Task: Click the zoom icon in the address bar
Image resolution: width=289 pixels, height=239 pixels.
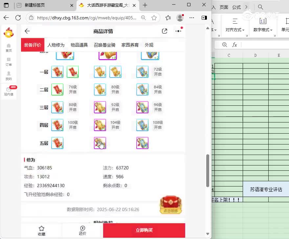Action: [x=144, y=18]
